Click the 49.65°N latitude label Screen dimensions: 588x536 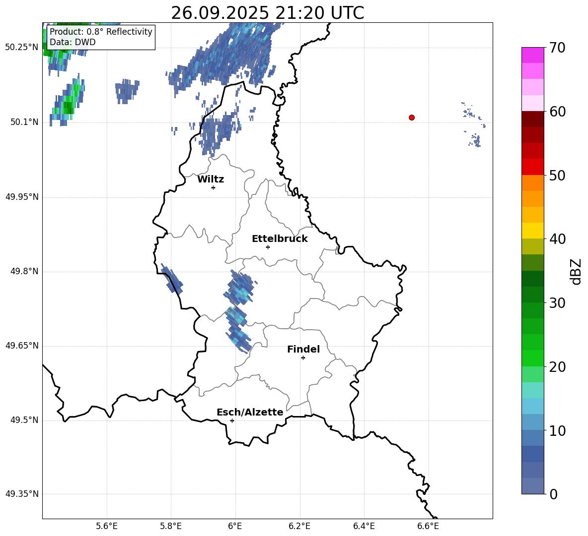[x=22, y=346]
